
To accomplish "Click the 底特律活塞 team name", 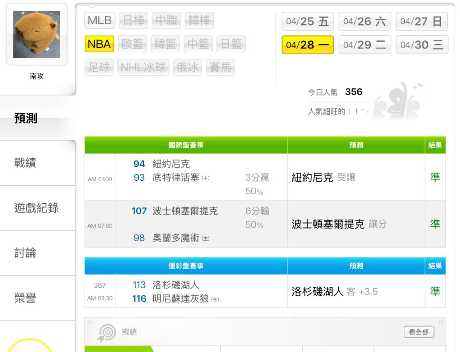I will (175, 177).
